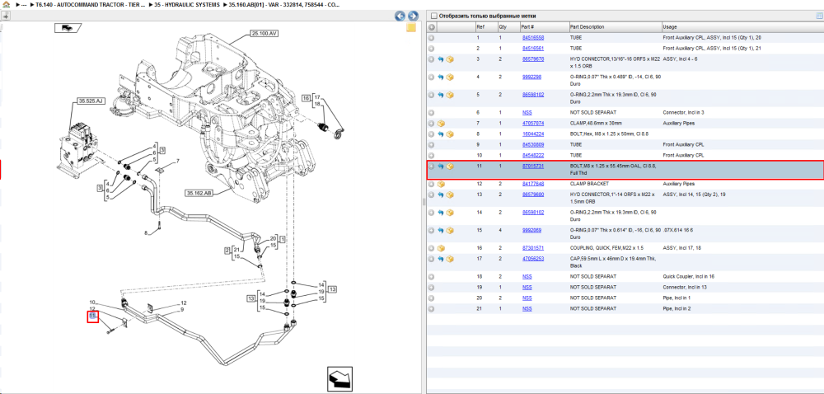This screenshot has height=394, width=824.
Task: Click the large arrow icon at diagram bottom
Action: 339,378
